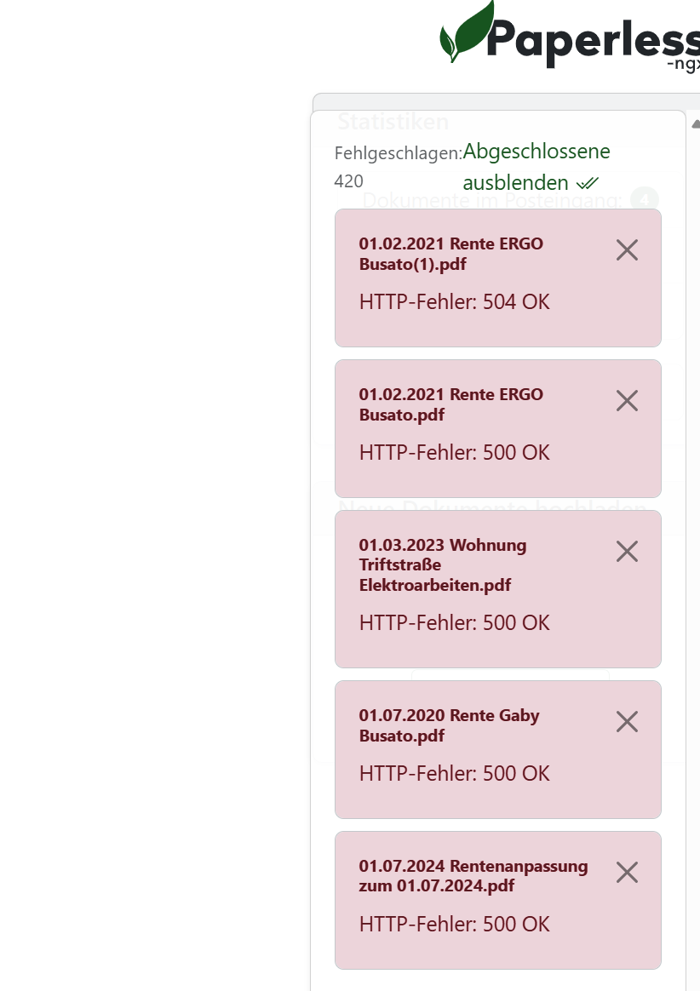Select the '01.02.2021 Rente ERGO Busato.pdf' title
The height and width of the screenshot is (991, 700).
[450, 404]
